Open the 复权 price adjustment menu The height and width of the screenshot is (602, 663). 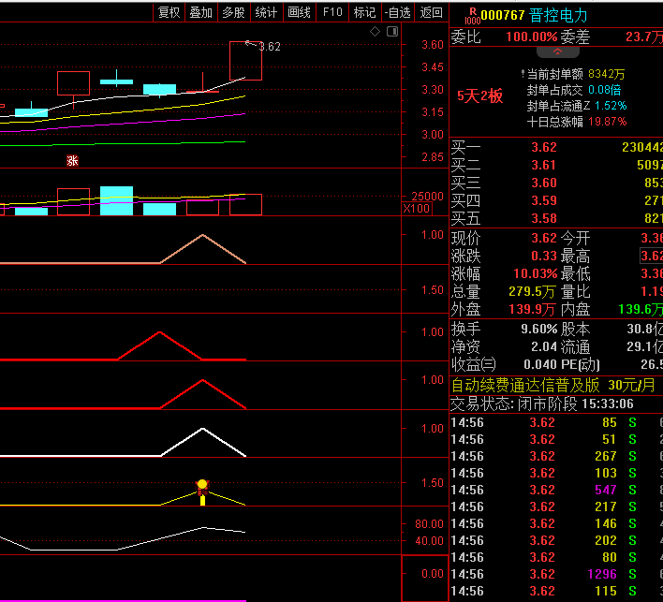click(x=169, y=12)
